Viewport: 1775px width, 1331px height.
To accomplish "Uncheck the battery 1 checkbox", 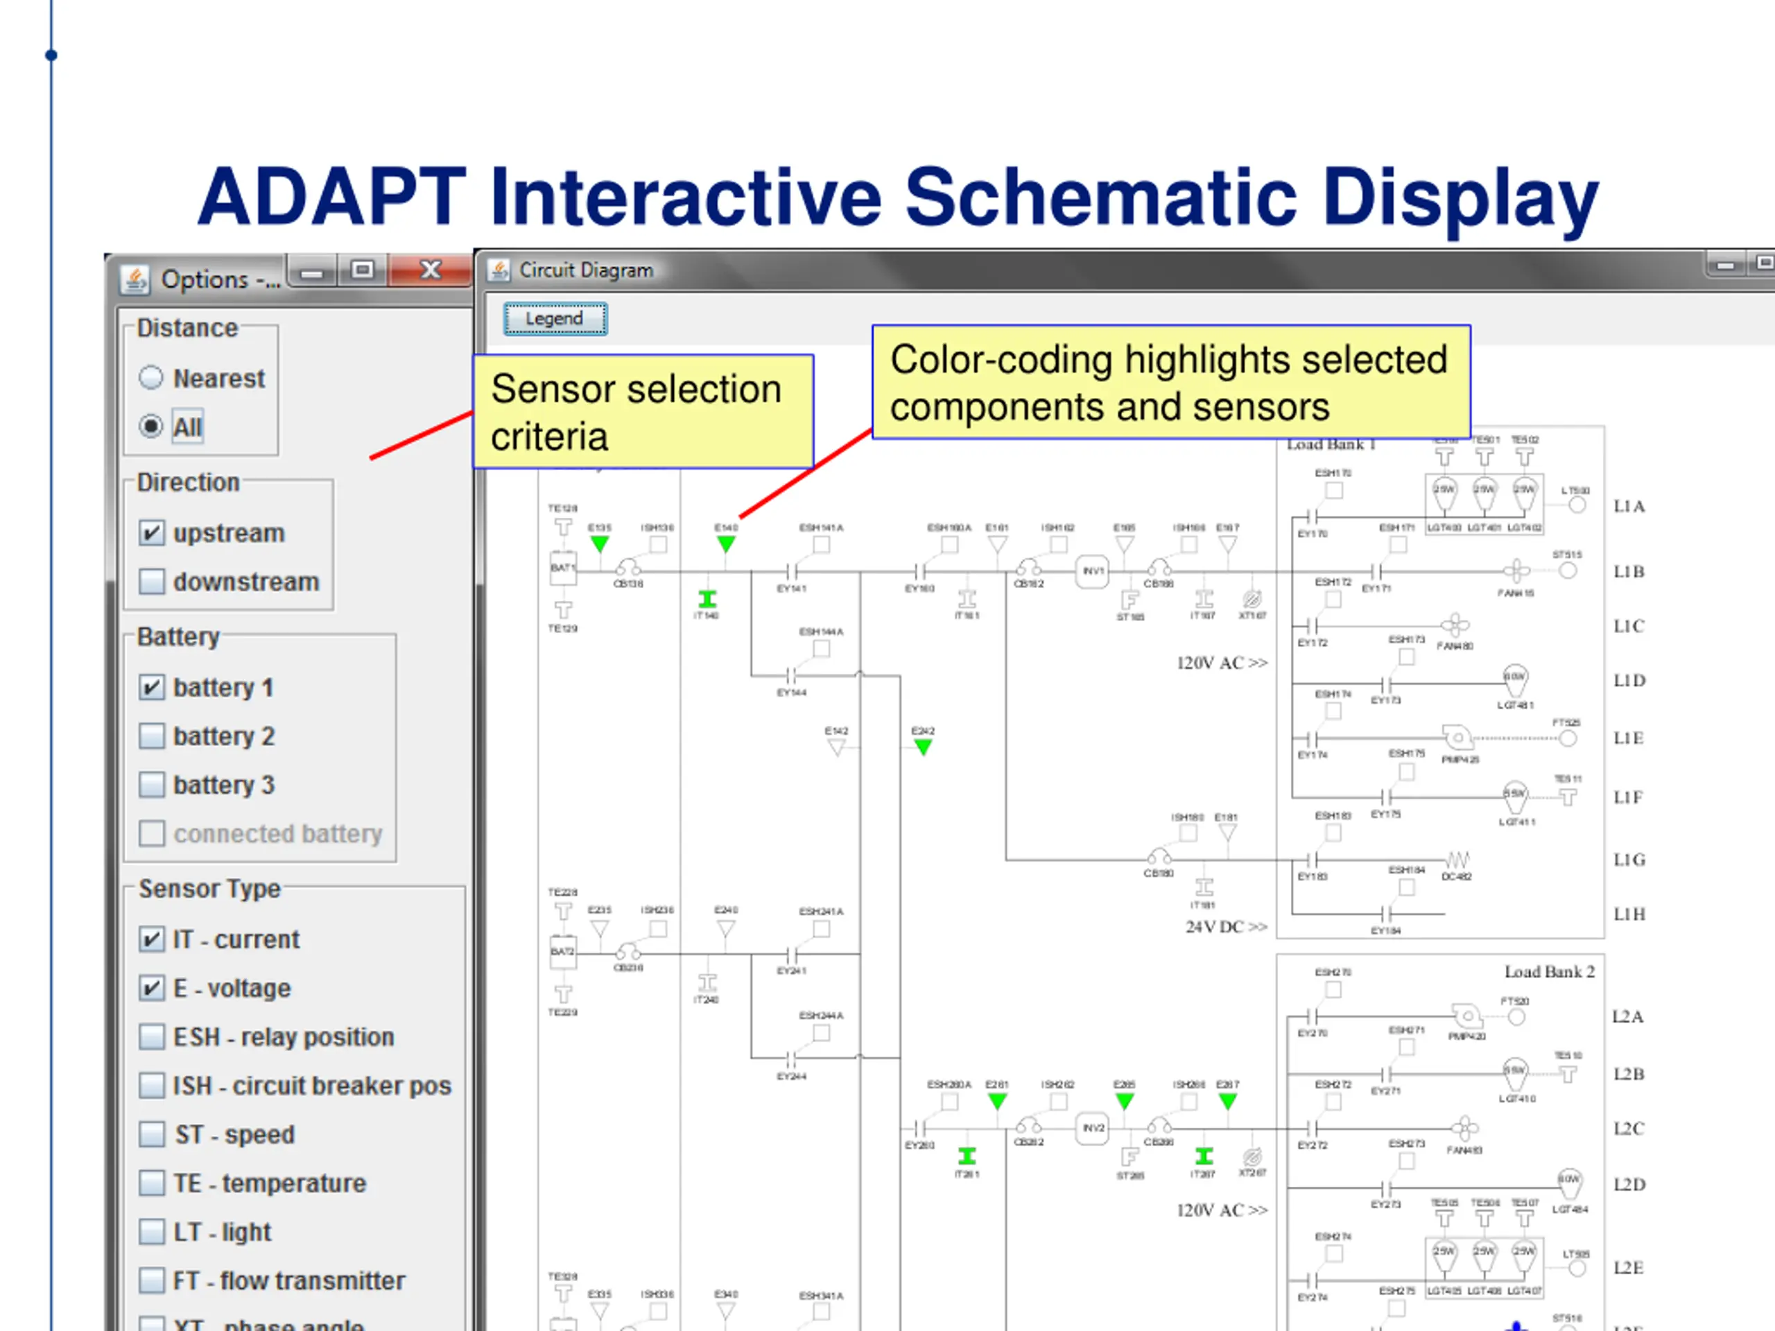I will 151,687.
